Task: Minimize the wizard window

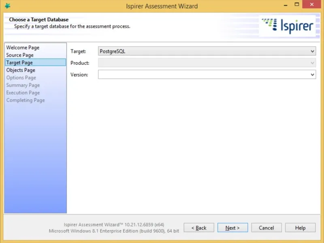Action: (x=286, y=5)
